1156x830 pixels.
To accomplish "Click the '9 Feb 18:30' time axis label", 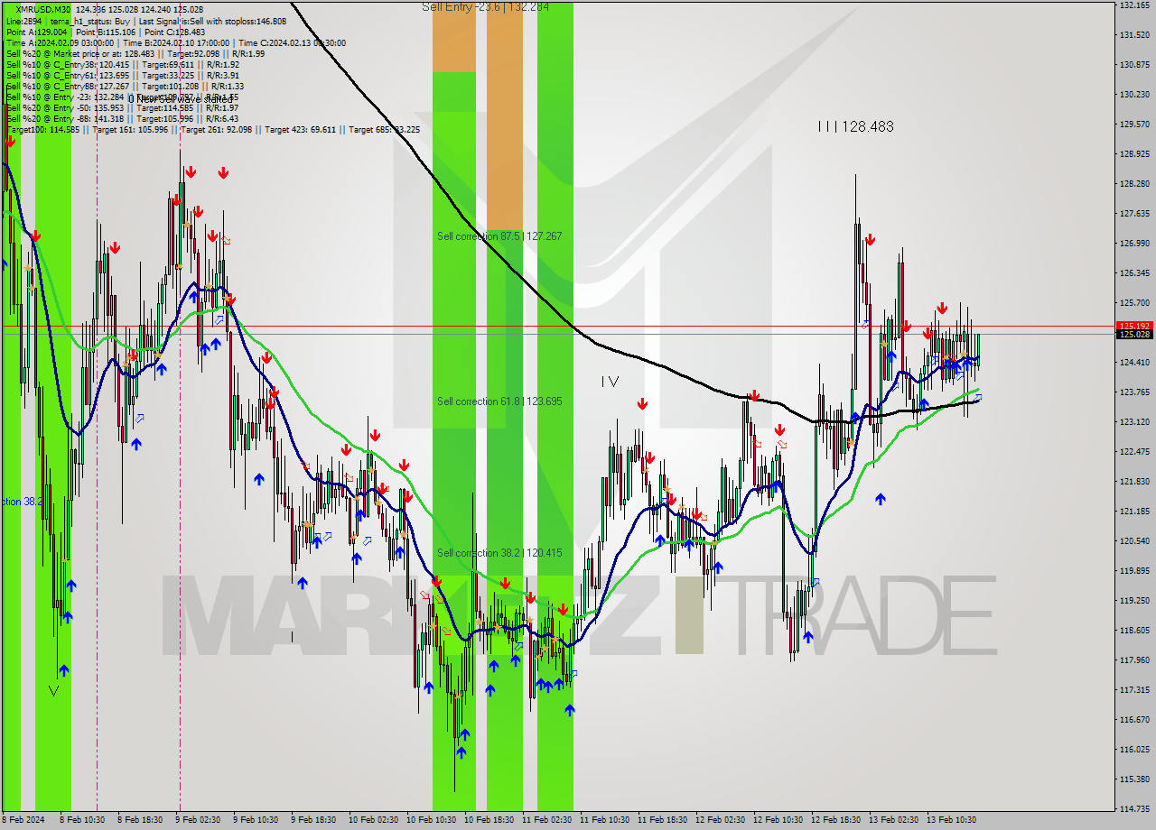I will [312, 820].
